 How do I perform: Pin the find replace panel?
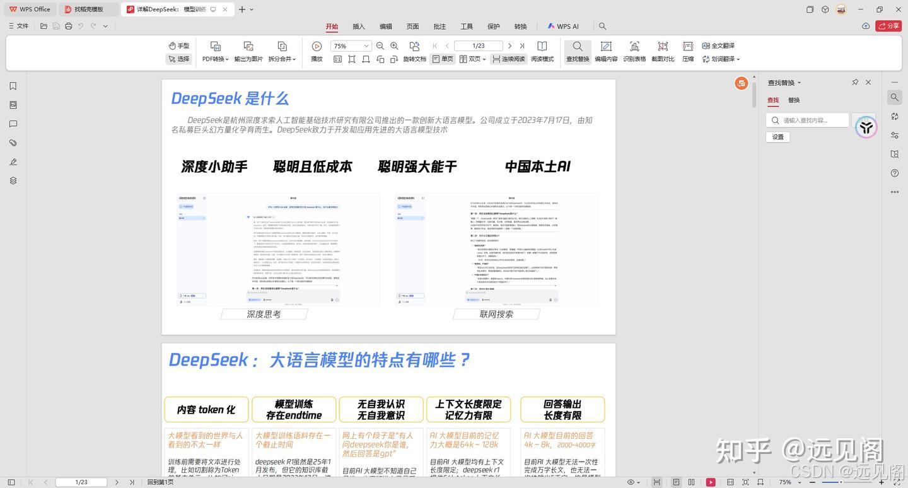tap(855, 83)
